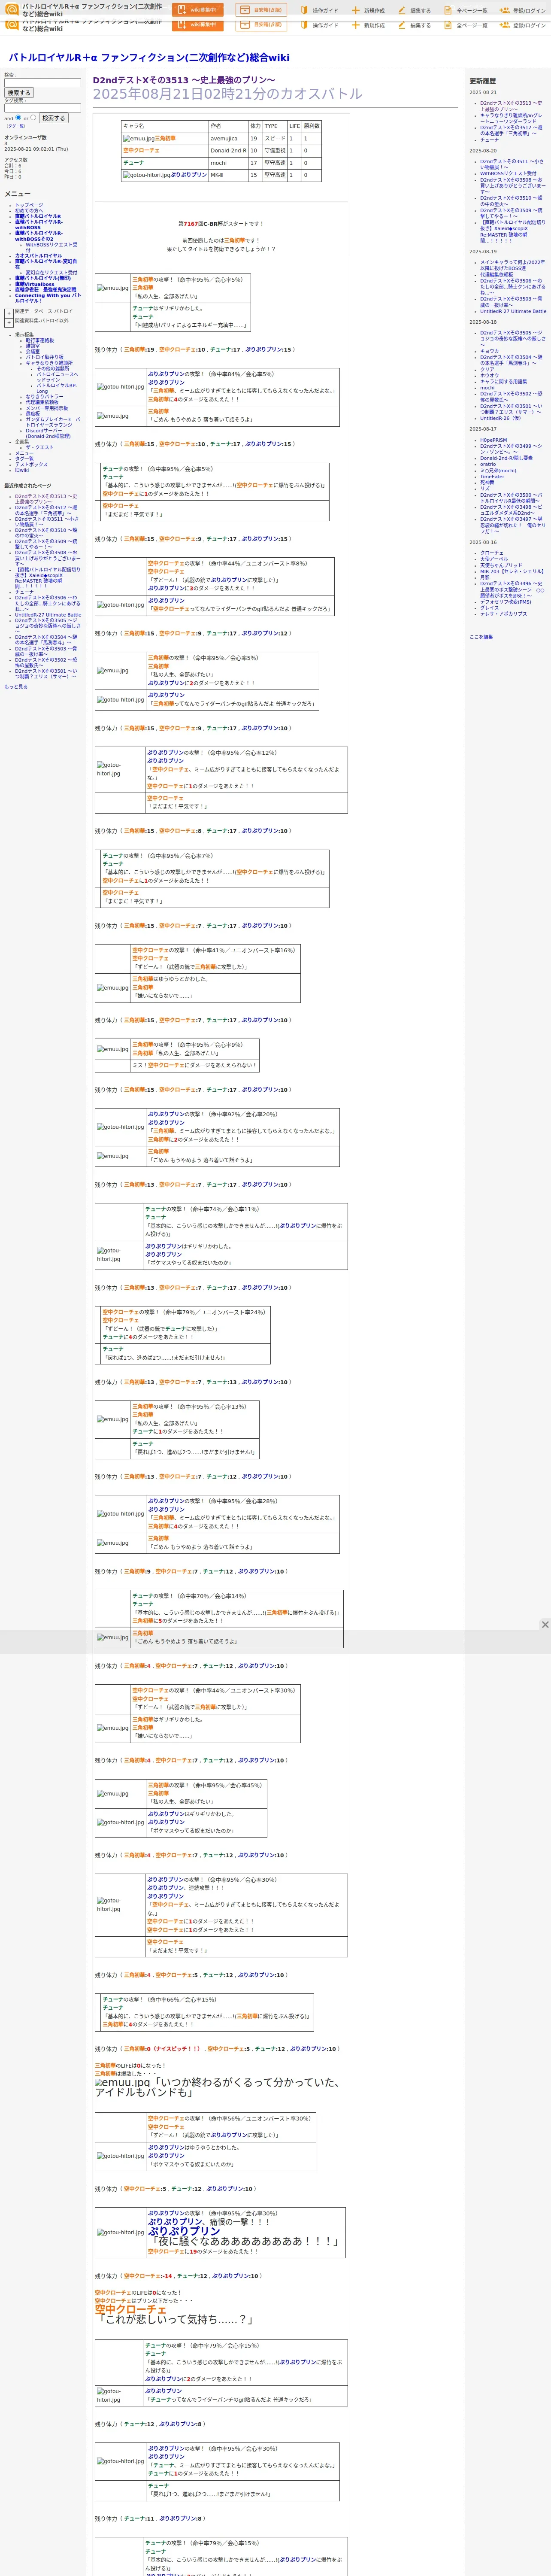Image resolution: width=551 pixels, height=2576 pixels.
Task: Open ザ・クエスト under 企画集
Action: pos(39,448)
